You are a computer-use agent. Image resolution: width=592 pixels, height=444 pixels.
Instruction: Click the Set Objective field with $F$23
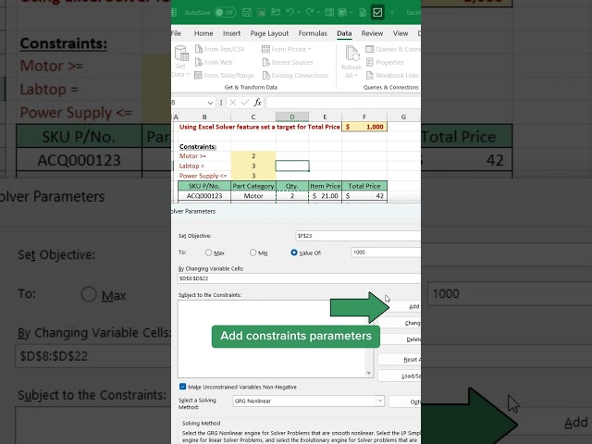click(358, 236)
